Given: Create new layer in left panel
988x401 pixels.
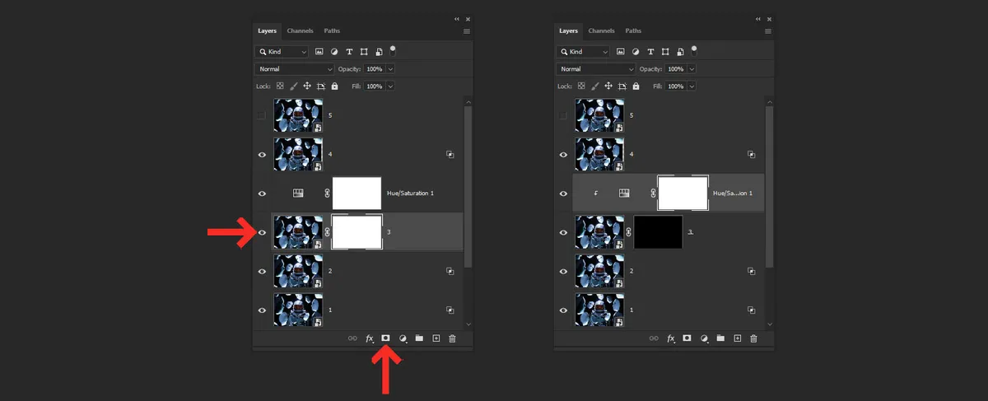Looking at the screenshot, I should (436, 338).
